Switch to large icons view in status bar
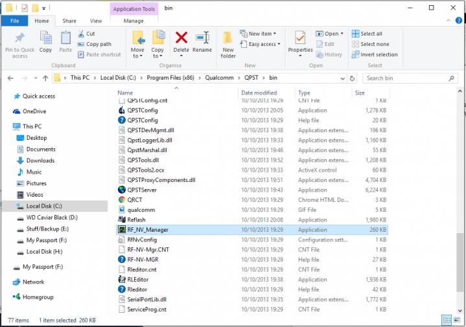This screenshot has height=327, width=466. (x=457, y=320)
